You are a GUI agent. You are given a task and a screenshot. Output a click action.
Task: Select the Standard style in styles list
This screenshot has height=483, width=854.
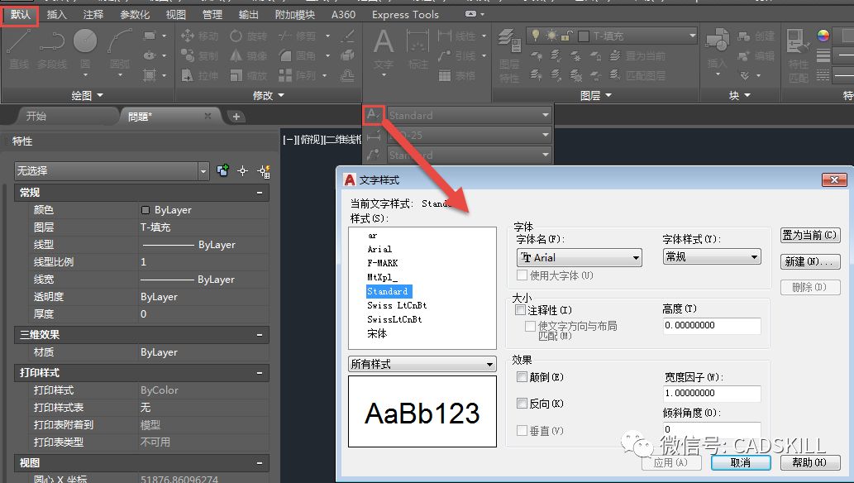(389, 291)
